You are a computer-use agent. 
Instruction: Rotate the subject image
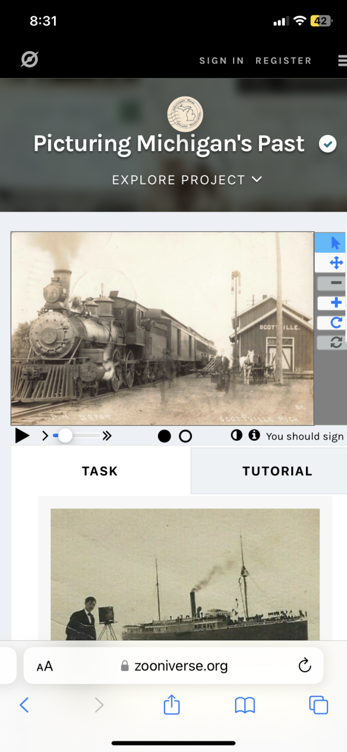click(335, 323)
